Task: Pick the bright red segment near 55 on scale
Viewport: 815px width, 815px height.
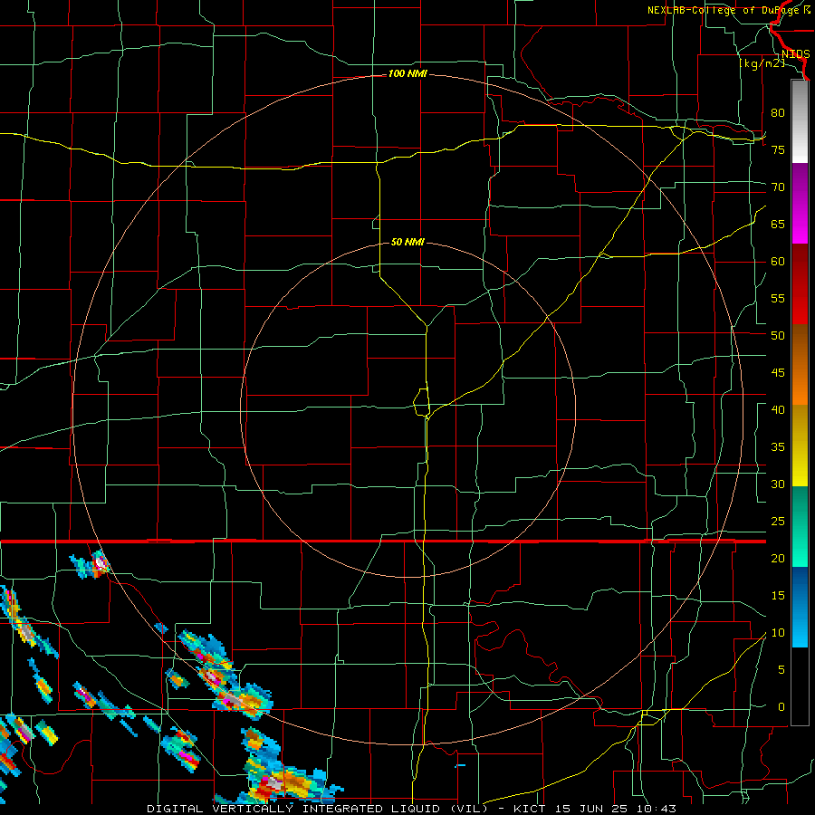Action: click(x=800, y=304)
